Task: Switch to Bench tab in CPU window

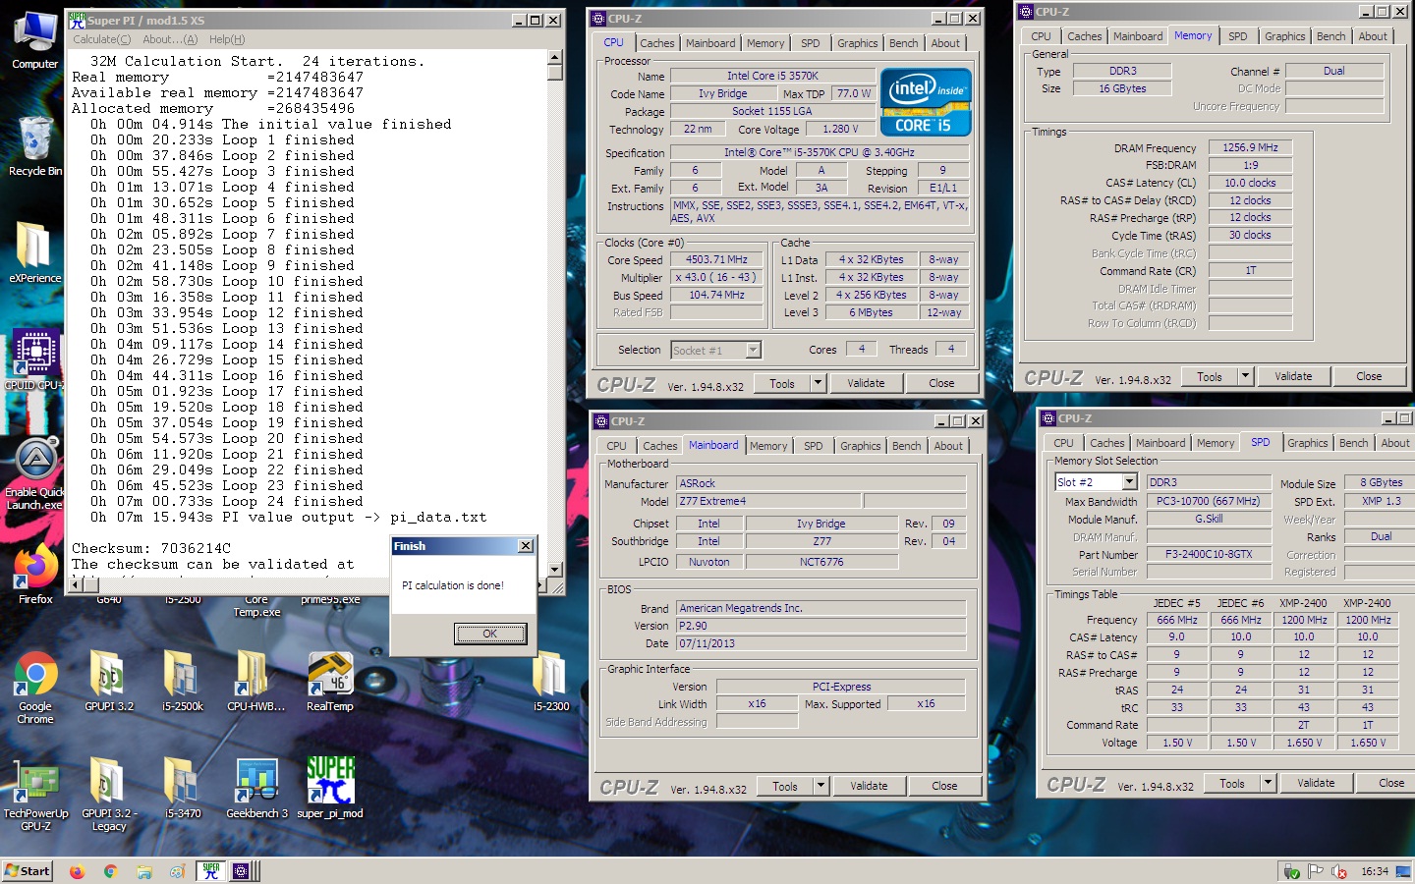Action: [x=903, y=43]
